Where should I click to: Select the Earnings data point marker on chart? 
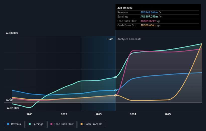[115, 77]
